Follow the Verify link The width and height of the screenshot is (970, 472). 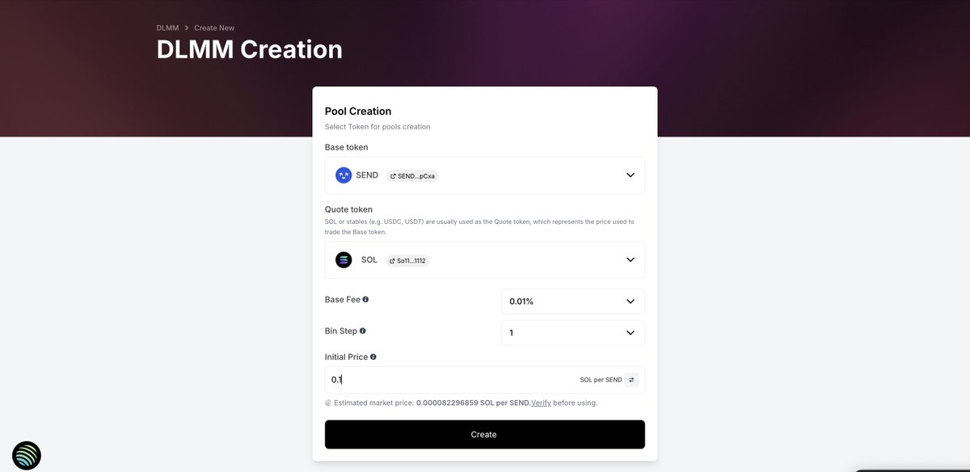pos(541,402)
